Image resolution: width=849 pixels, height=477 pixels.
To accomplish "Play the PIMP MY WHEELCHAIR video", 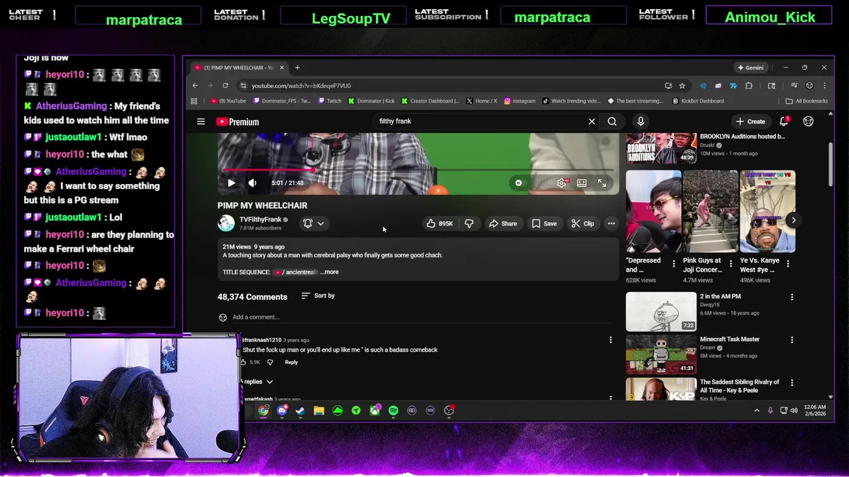I will point(231,183).
